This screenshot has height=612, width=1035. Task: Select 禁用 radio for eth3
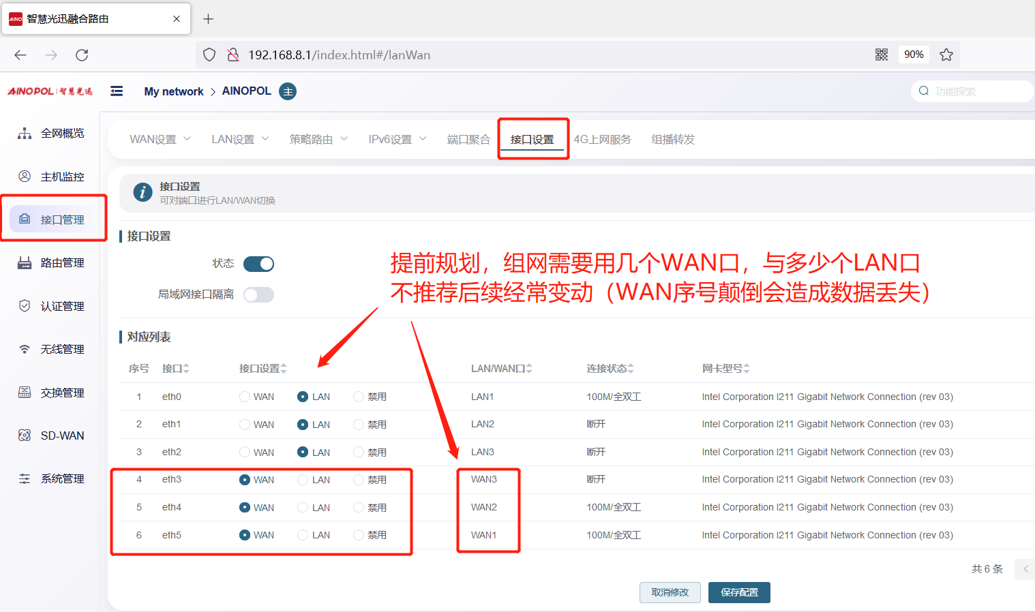click(x=359, y=480)
